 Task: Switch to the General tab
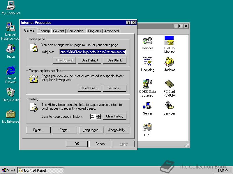(x=30, y=30)
